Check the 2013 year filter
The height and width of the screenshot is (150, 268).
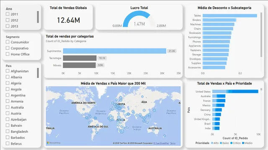pos(8,26)
